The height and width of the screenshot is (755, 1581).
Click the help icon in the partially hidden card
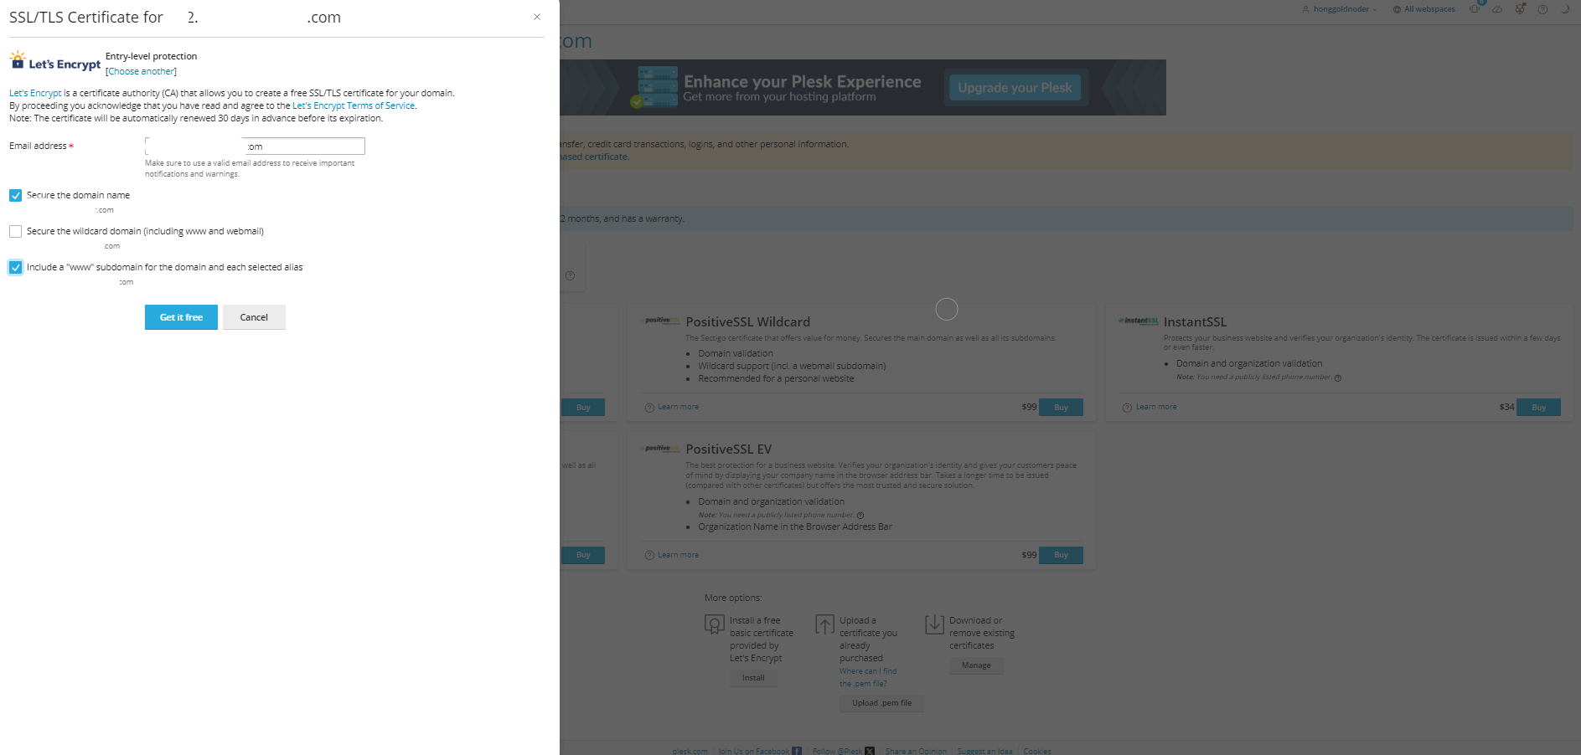tap(570, 275)
